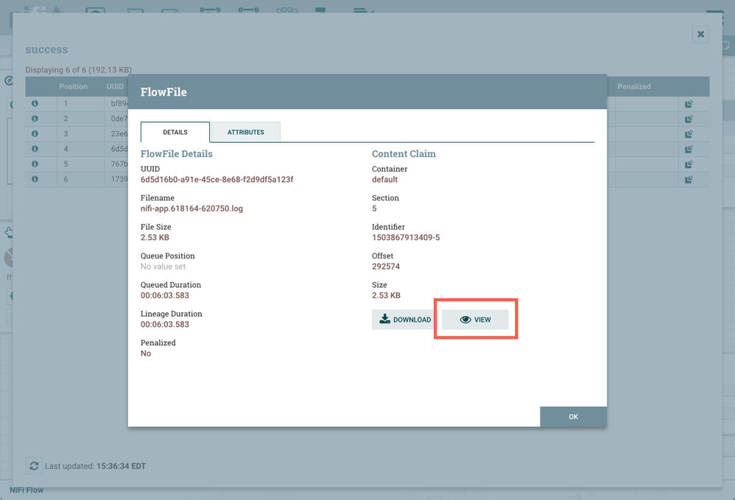This screenshot has height=500, width=735.
Task: View the FlowFile content
Action: pos(475,319)
